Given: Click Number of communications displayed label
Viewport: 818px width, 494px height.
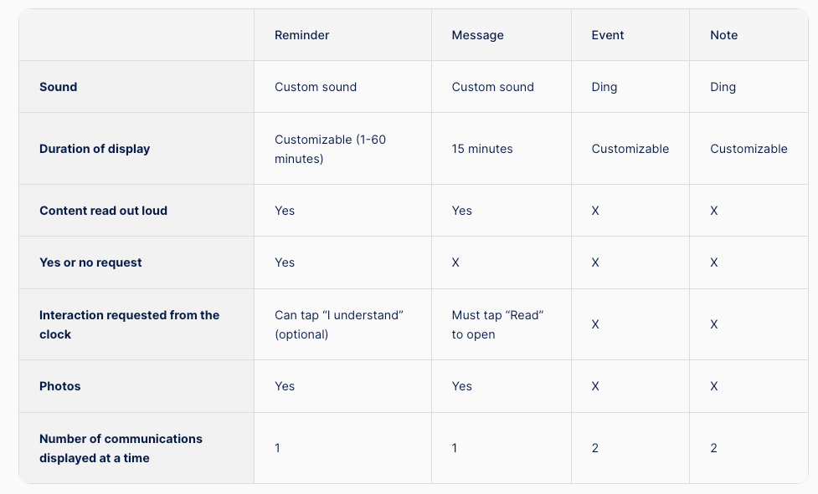Looking at the screenshot, I should click(121, 448).
